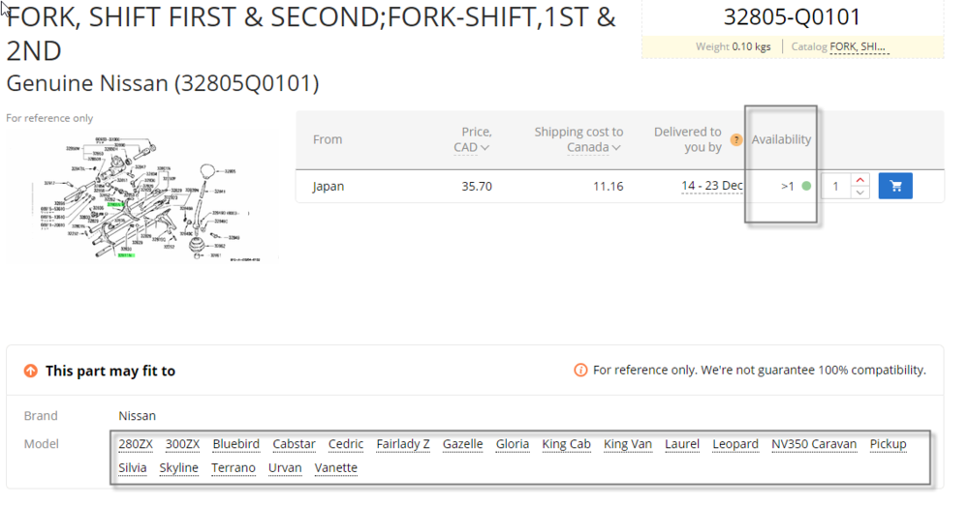Open the Pickup model link
Viewport: 969px width, 506px height.
coord(888,444)
